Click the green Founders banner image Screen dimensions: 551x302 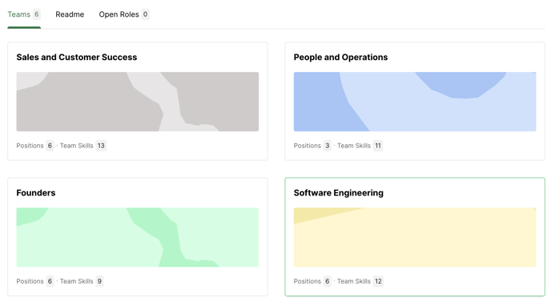pyautogui.click(x=138, y=237)
